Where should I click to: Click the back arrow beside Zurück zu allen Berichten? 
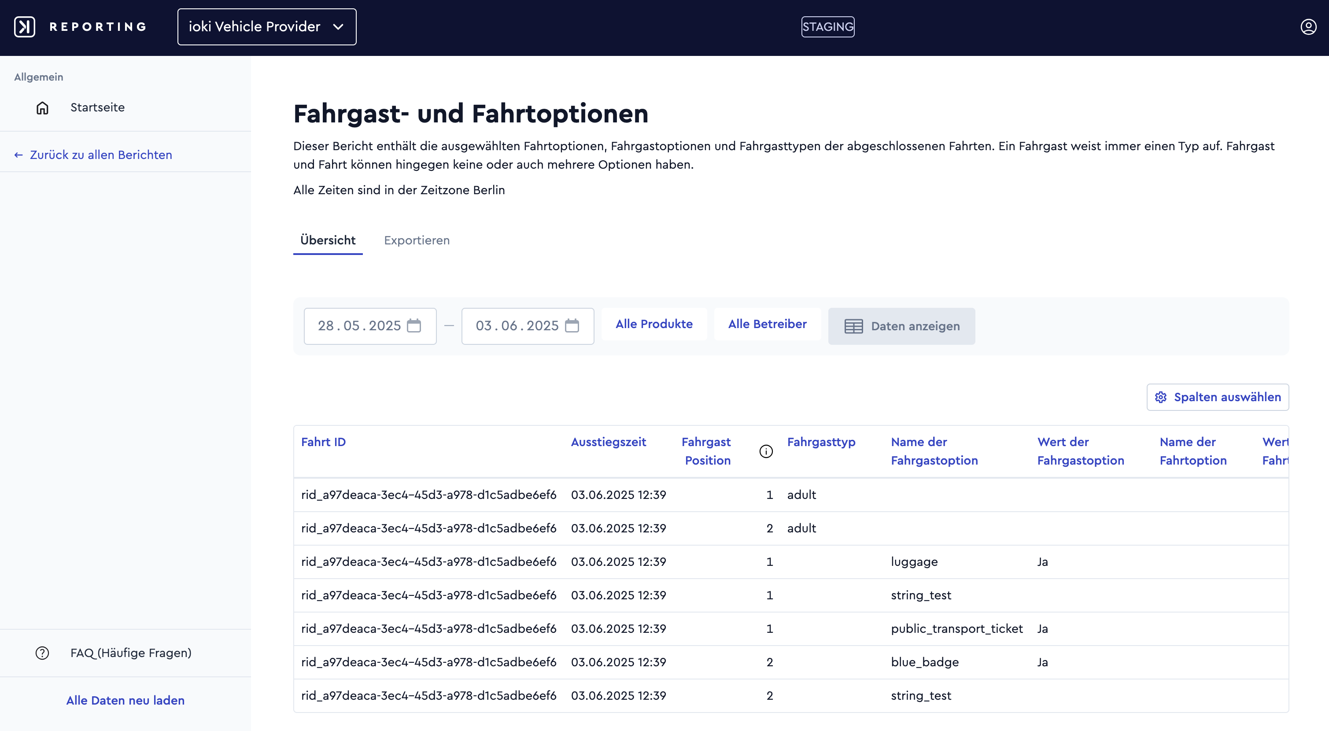[x=18, y=155]
